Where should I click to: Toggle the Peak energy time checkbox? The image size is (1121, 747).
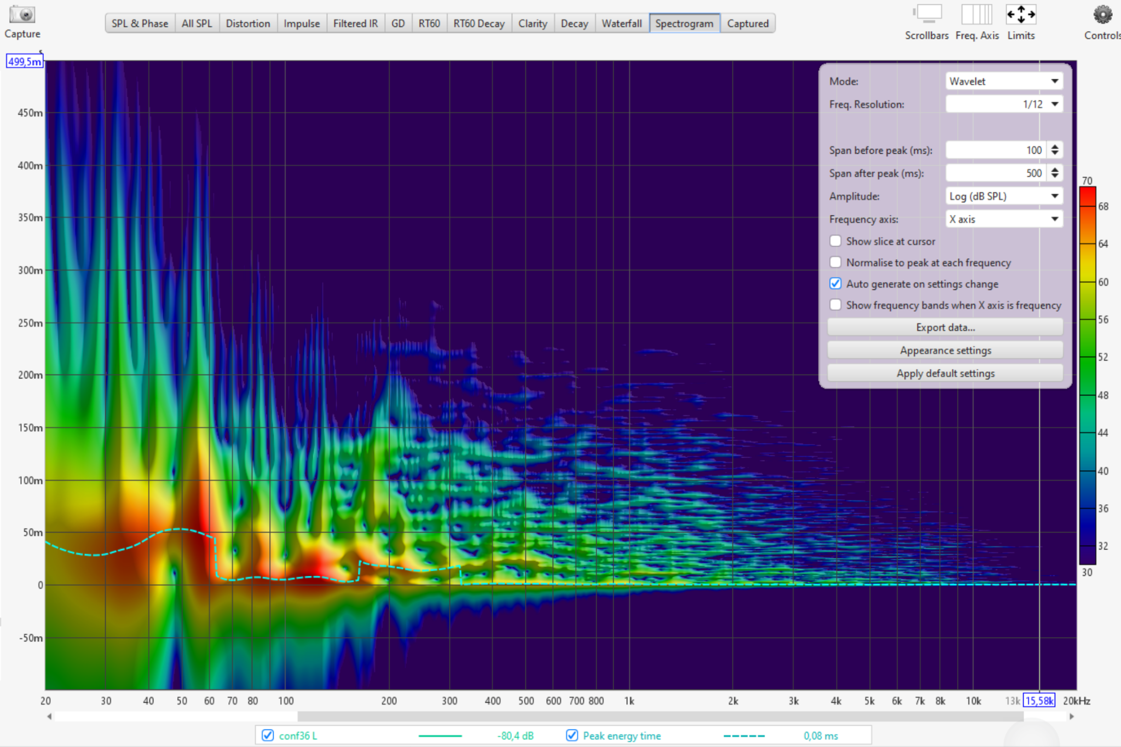coord(572,736)
